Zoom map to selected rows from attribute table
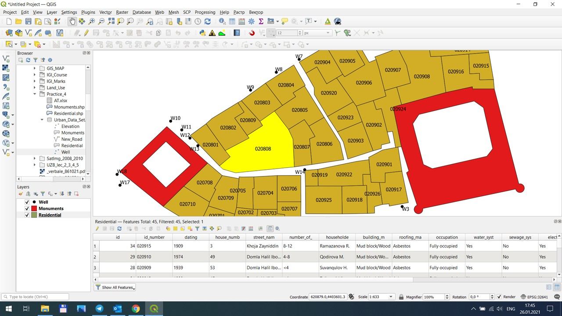562x316 pixels. (x=219, y=229)
